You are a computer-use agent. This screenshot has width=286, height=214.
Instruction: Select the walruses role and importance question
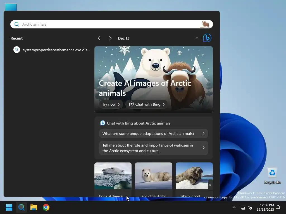pos(154,148)
